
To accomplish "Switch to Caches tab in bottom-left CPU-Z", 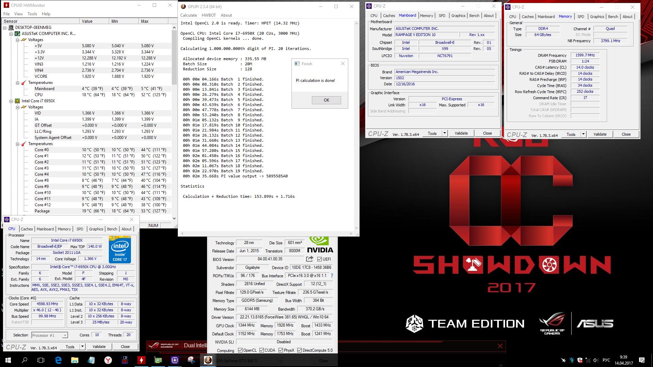I will tap(27, 229).
